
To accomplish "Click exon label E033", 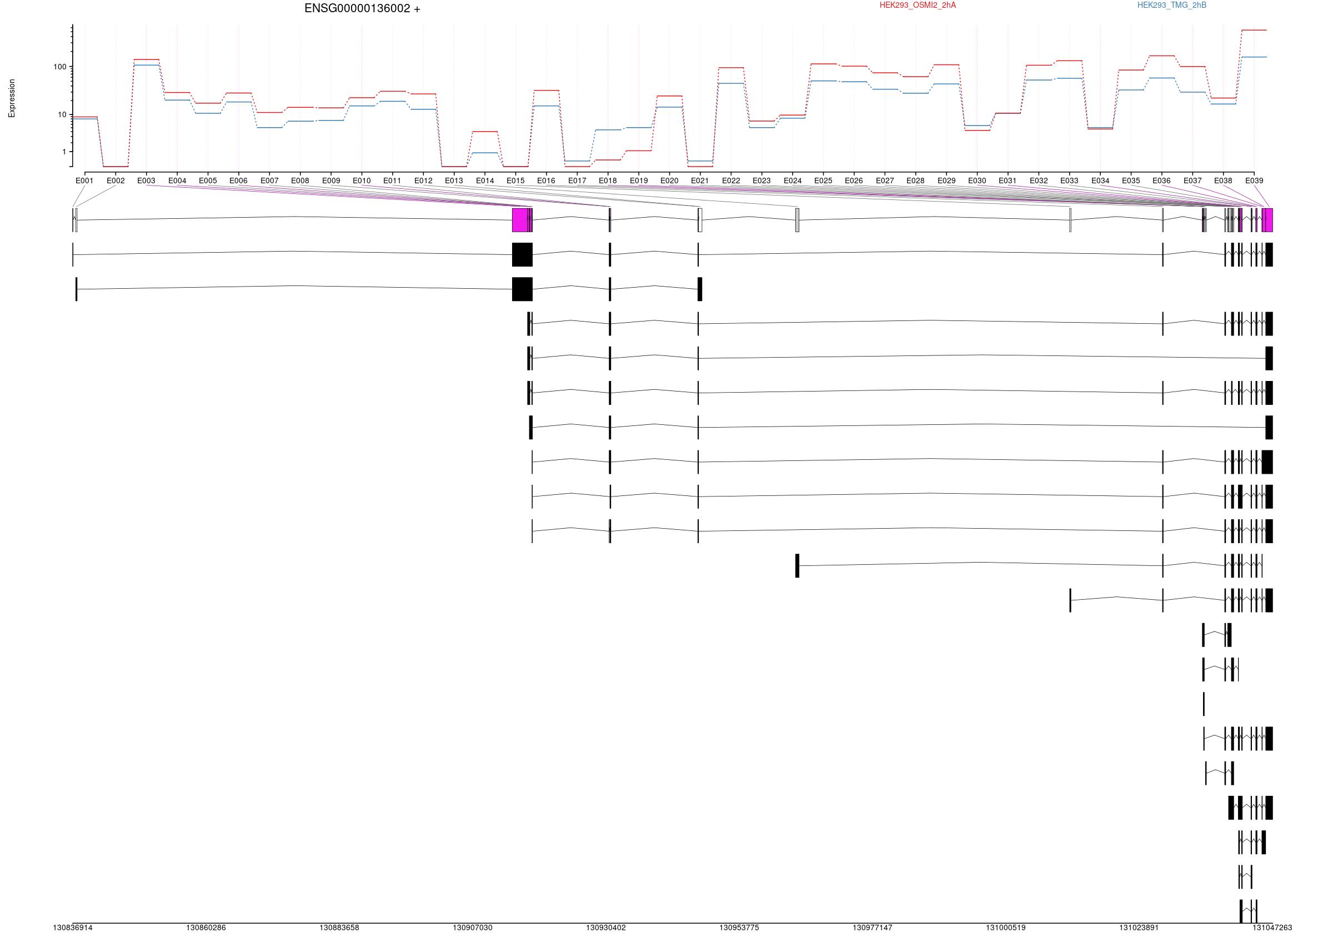I will click(1069, 180).
